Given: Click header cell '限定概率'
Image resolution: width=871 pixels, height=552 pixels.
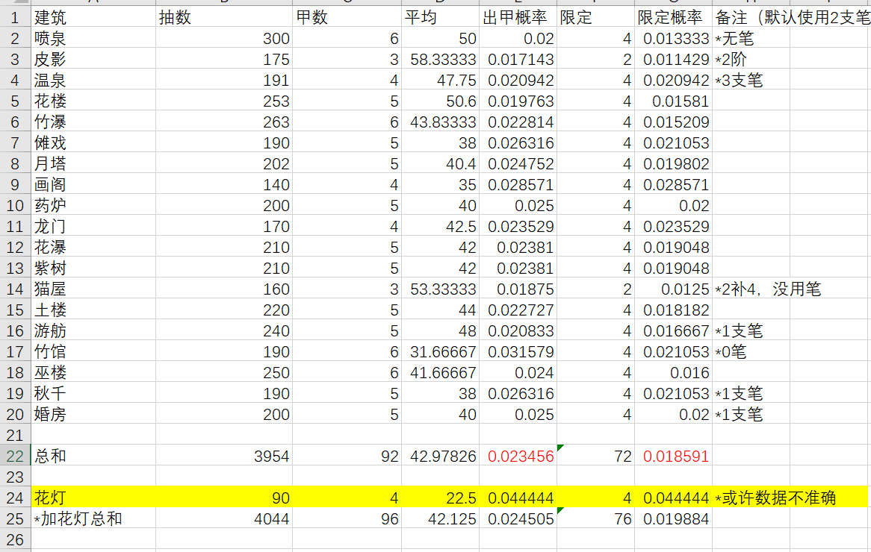Looking at the screenshot, I should pos(673,18).
